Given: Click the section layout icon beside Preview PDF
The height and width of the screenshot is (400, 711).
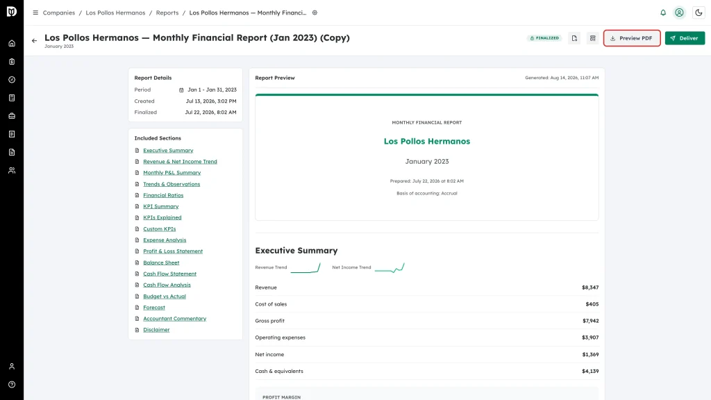Looking at the screenshot, I should pyautogui.click(x=593, y=38).
